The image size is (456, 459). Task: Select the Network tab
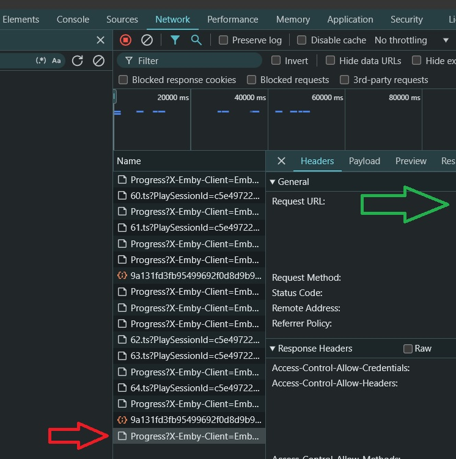coord(172,20)
